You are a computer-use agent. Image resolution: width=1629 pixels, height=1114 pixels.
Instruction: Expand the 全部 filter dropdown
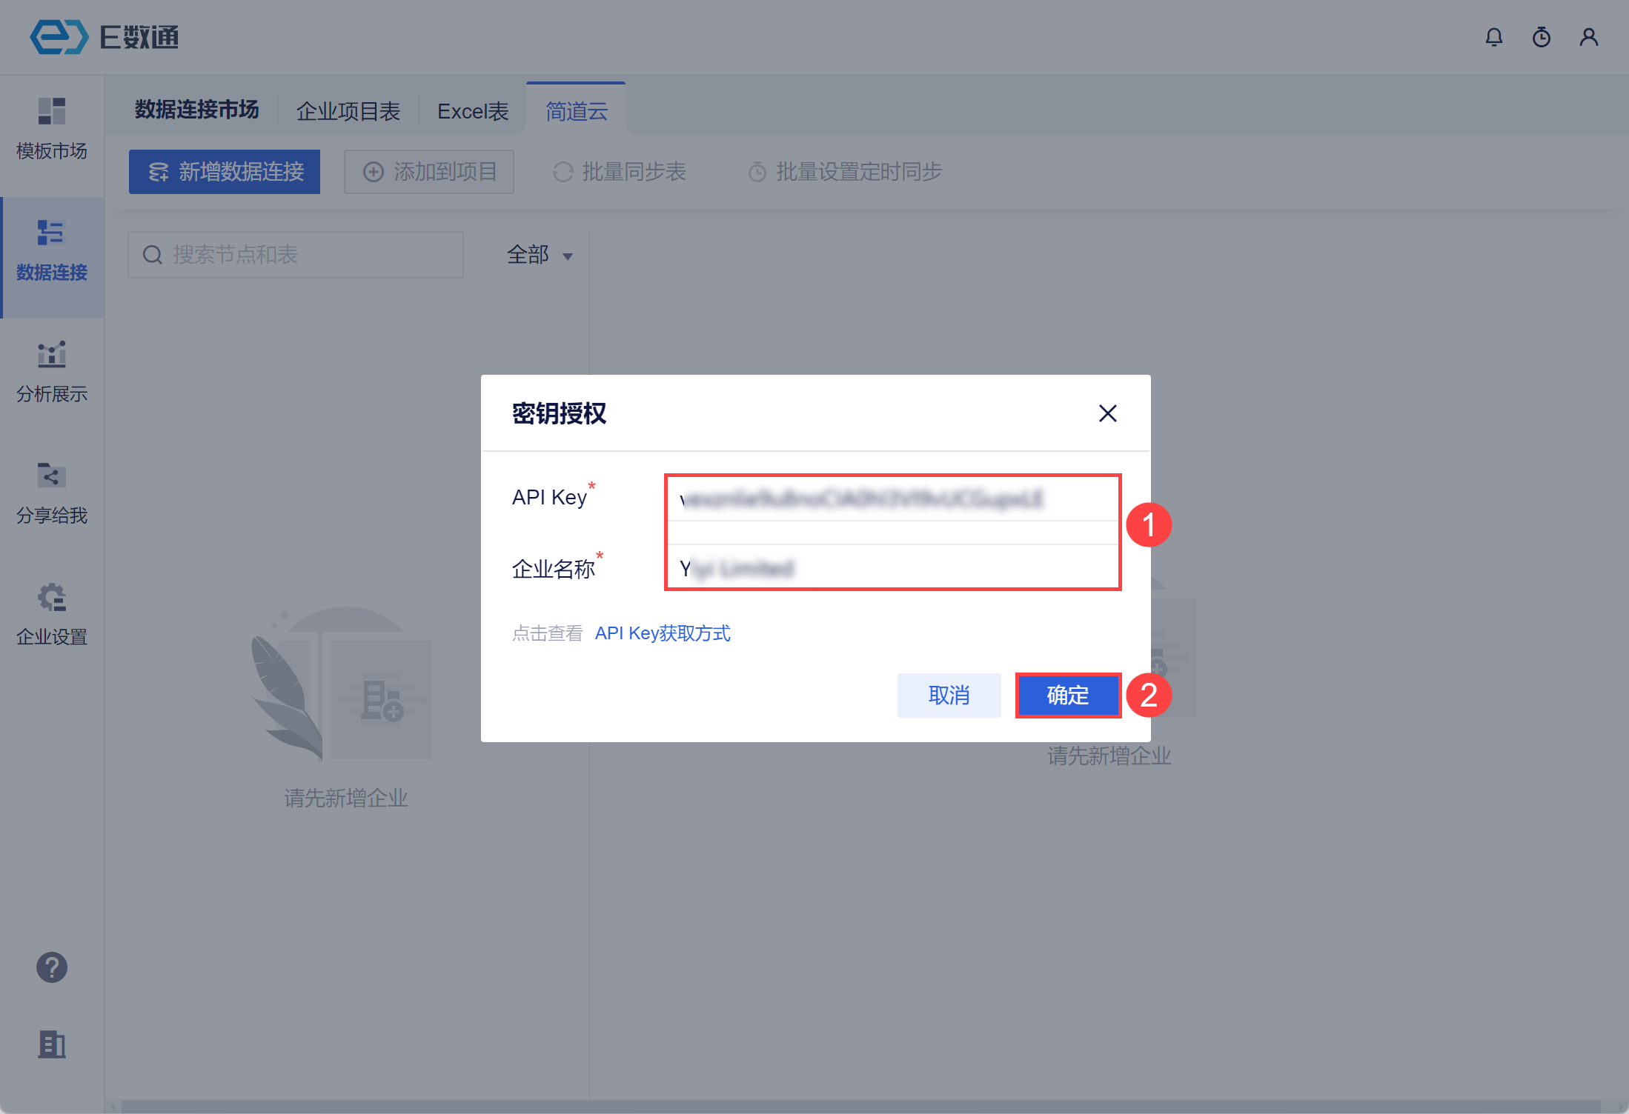pyautogui.click(x=540, y=256)
